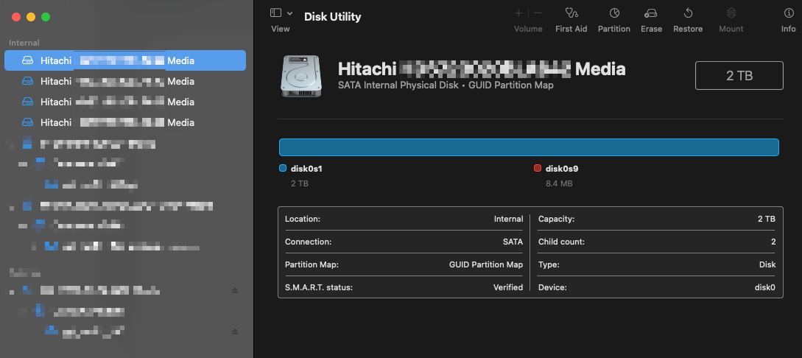Select the disk0s1 partition label
Viewport: 802px width, 358px height.
(306, 168)
